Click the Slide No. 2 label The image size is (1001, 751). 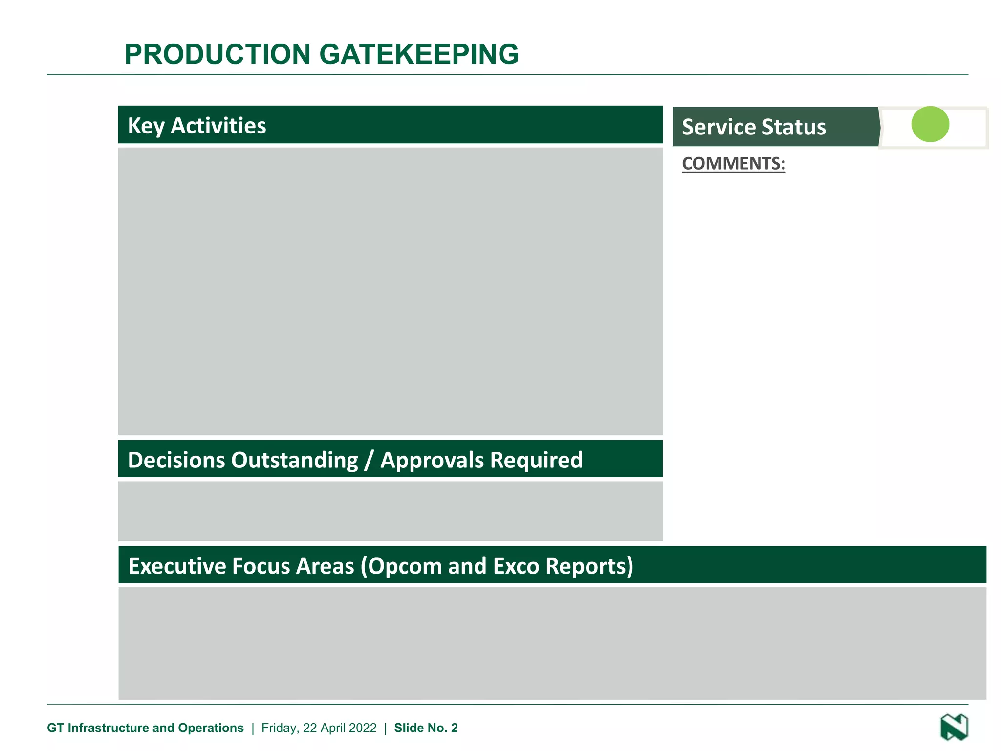pos(426,728)
